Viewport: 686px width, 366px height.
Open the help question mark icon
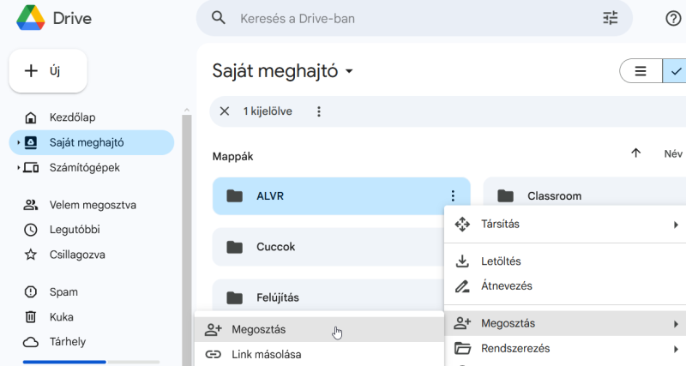coord(673,18)
